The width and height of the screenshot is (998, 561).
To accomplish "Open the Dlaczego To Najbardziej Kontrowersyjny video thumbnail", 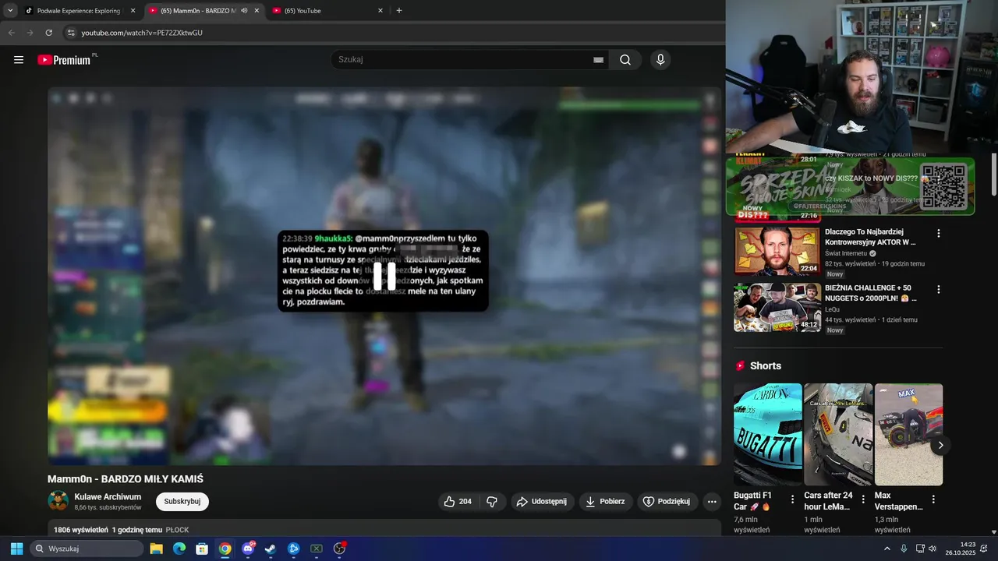I will (x=777, y=251).
